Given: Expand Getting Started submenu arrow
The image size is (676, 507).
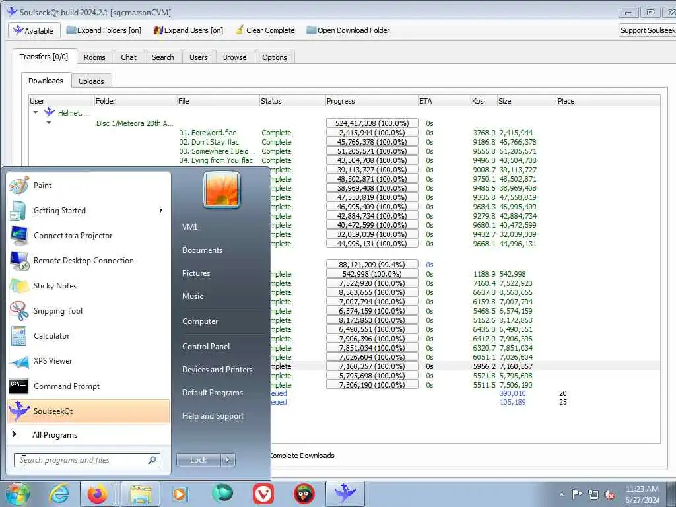Looking at the screenshot, I should pos(161,211).
